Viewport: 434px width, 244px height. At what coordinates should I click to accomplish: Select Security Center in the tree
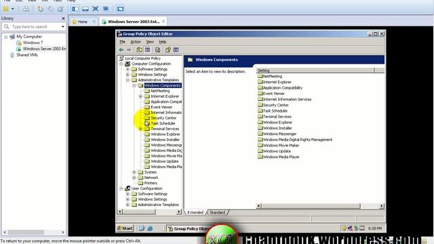point(163,118)
